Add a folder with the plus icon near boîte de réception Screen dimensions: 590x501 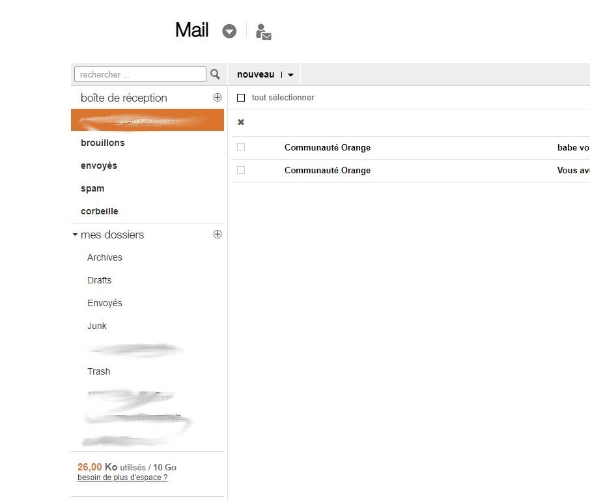click(218, 97)
